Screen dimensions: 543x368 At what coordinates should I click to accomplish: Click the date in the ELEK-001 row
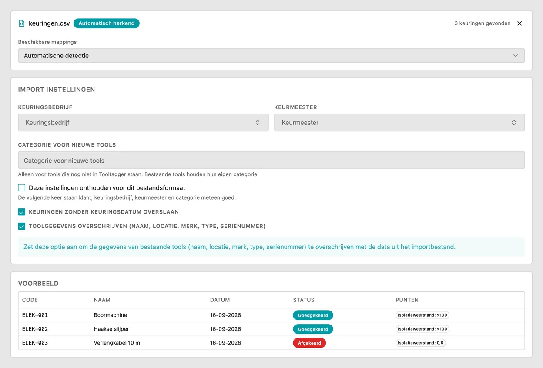225,315
